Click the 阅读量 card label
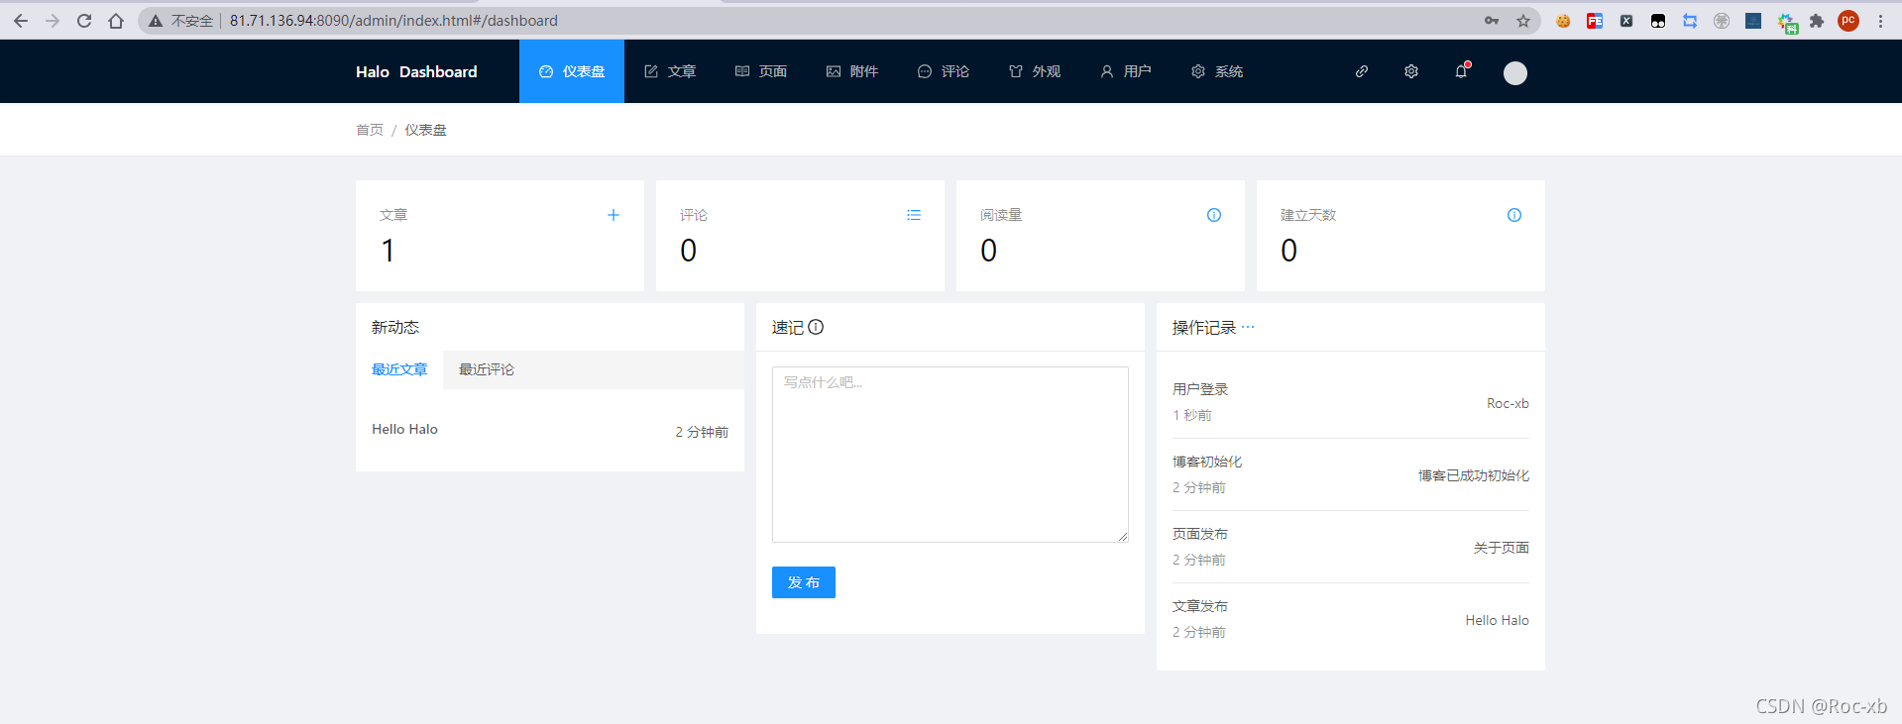This screenshot has height=724, width=1902. (1001, 215)
